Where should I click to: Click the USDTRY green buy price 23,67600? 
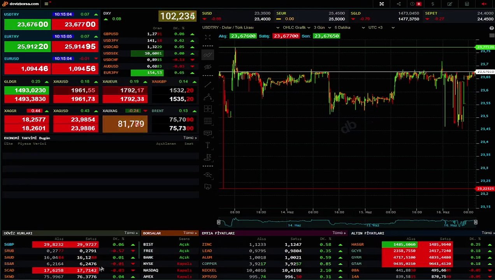(27, 24)
